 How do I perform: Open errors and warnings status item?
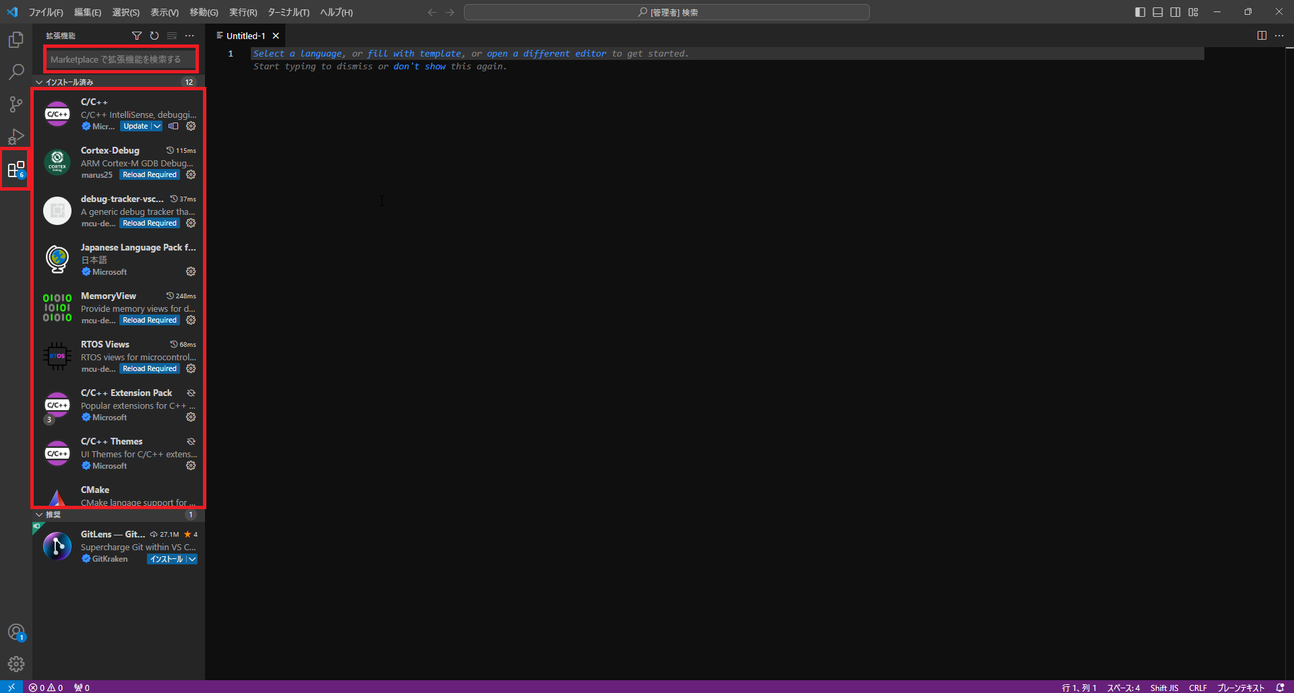[x=46, y=687]
